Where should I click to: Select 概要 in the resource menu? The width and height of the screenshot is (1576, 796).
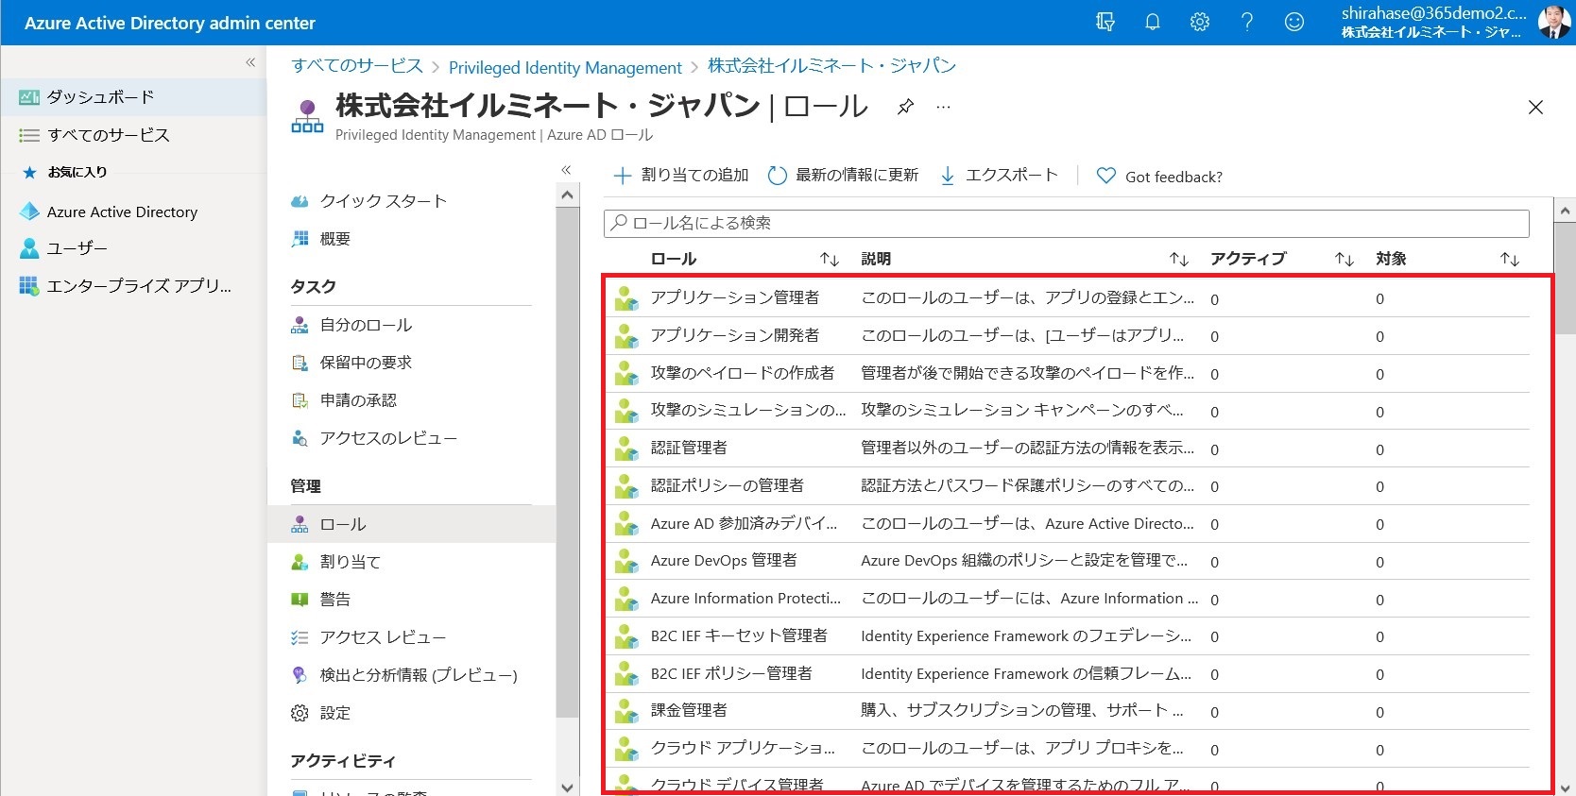(411, 239)
